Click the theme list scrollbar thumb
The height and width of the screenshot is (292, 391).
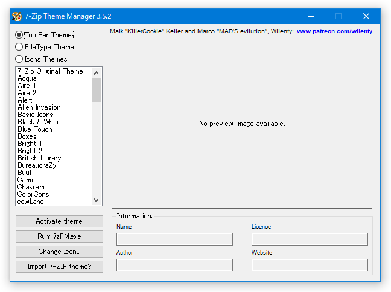click(97, 90)
